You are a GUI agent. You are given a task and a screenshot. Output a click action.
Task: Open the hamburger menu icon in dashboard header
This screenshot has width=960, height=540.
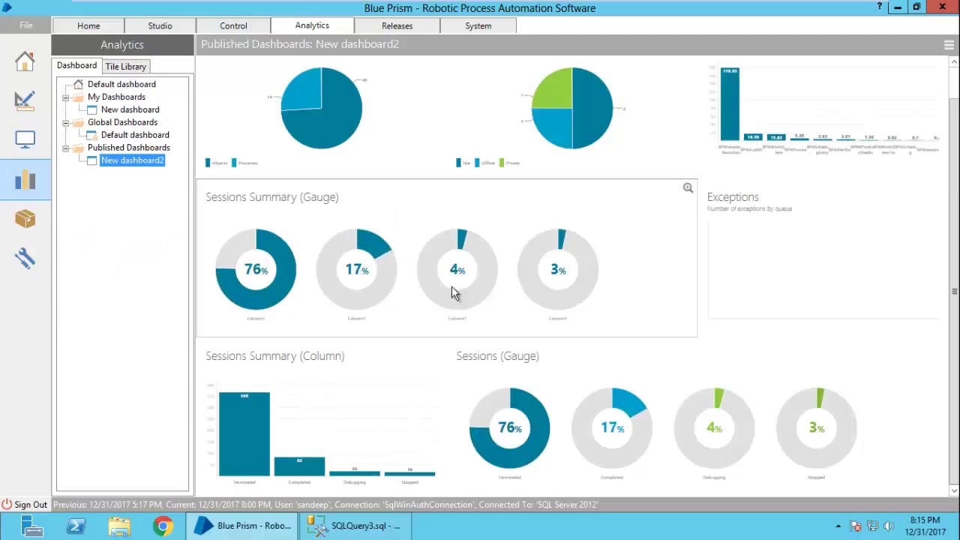tap(949, 45)
